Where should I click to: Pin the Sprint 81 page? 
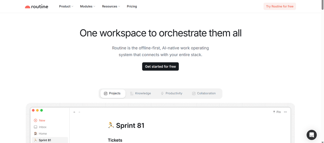click(277, 112)
